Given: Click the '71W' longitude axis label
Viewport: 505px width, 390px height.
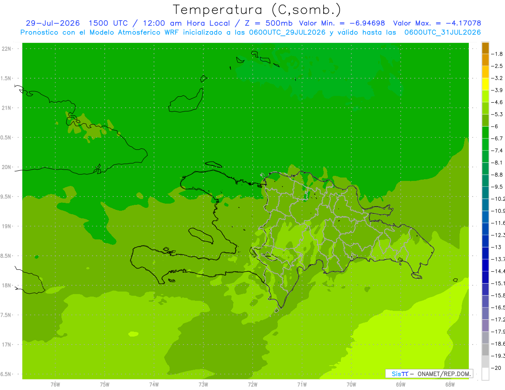Looking at the screenshot, I should click(302, 385).
